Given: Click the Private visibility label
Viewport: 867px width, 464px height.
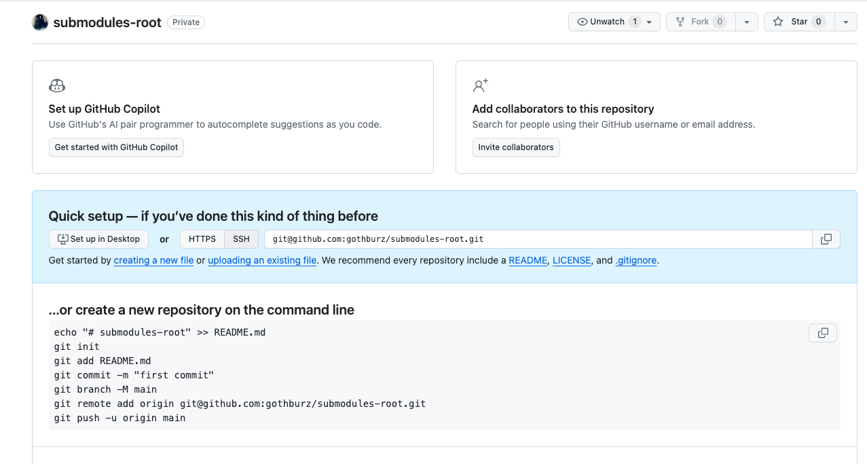Looking at the screenshot, I should pos(185,22).
